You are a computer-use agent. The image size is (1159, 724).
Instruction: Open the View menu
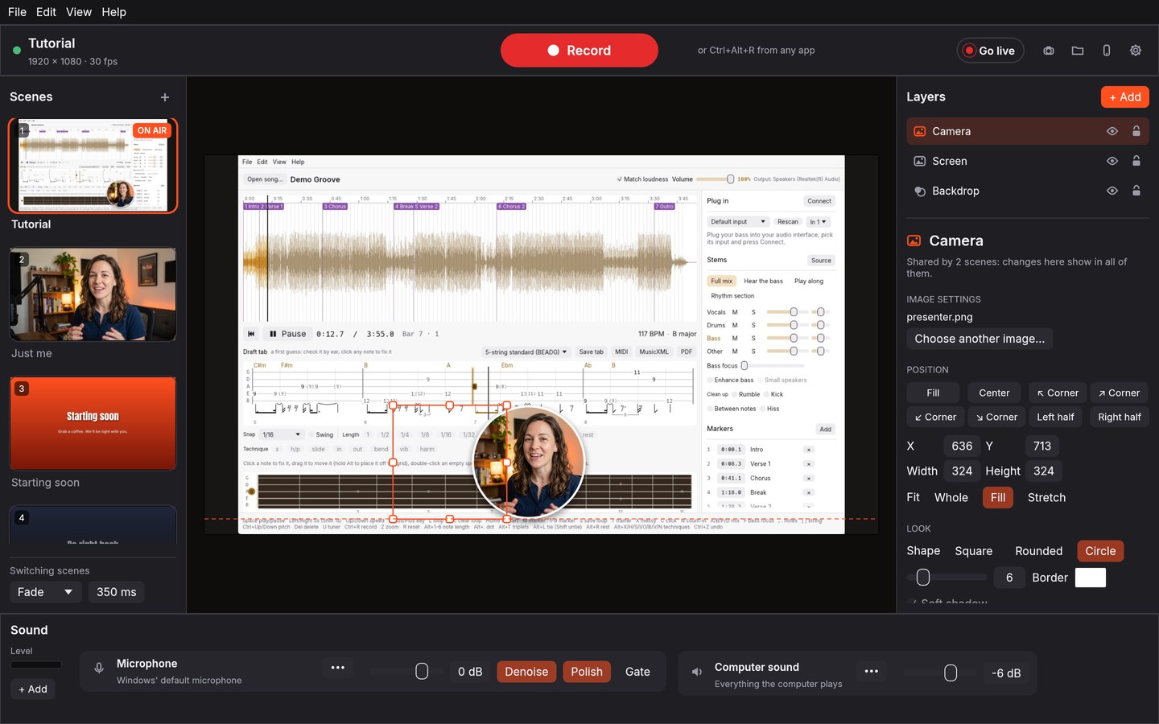click(x=79, y=12)
